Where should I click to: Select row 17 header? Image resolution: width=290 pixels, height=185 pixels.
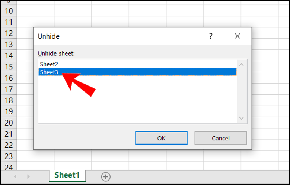click(x=8, y=89)
